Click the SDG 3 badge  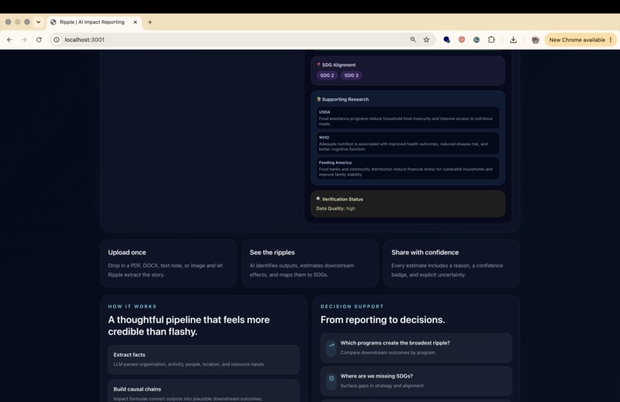351,75
